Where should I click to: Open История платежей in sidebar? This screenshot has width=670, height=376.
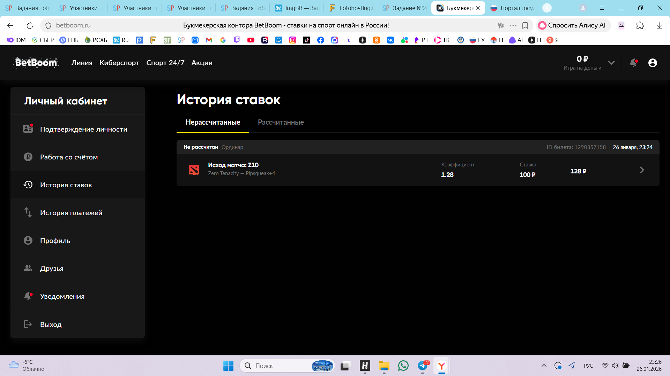tap(71, 213)
